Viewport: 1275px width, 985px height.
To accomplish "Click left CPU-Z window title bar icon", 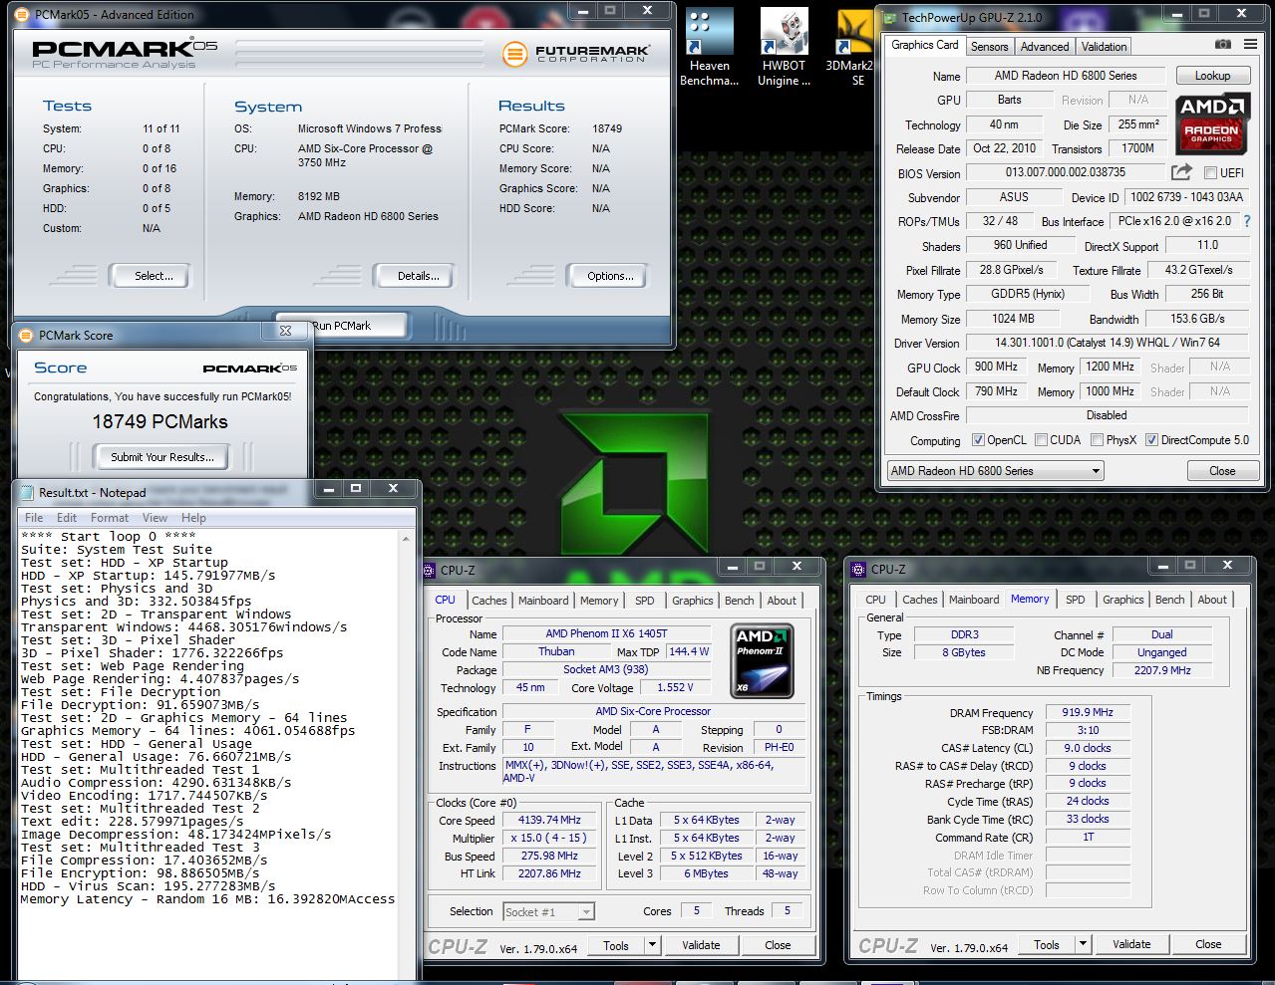I will [x=430, y=570].
